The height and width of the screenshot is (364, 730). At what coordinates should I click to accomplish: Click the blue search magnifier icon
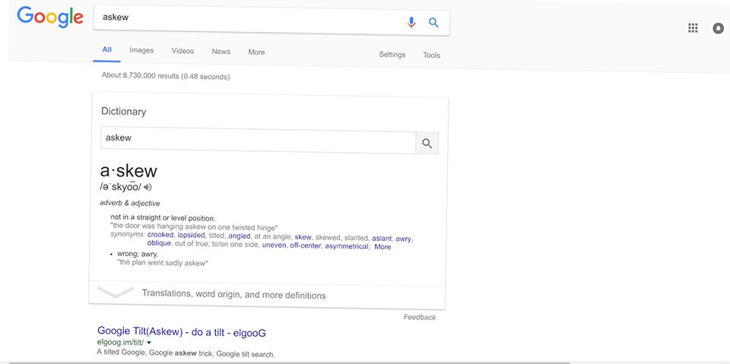[x=433, y=22]
